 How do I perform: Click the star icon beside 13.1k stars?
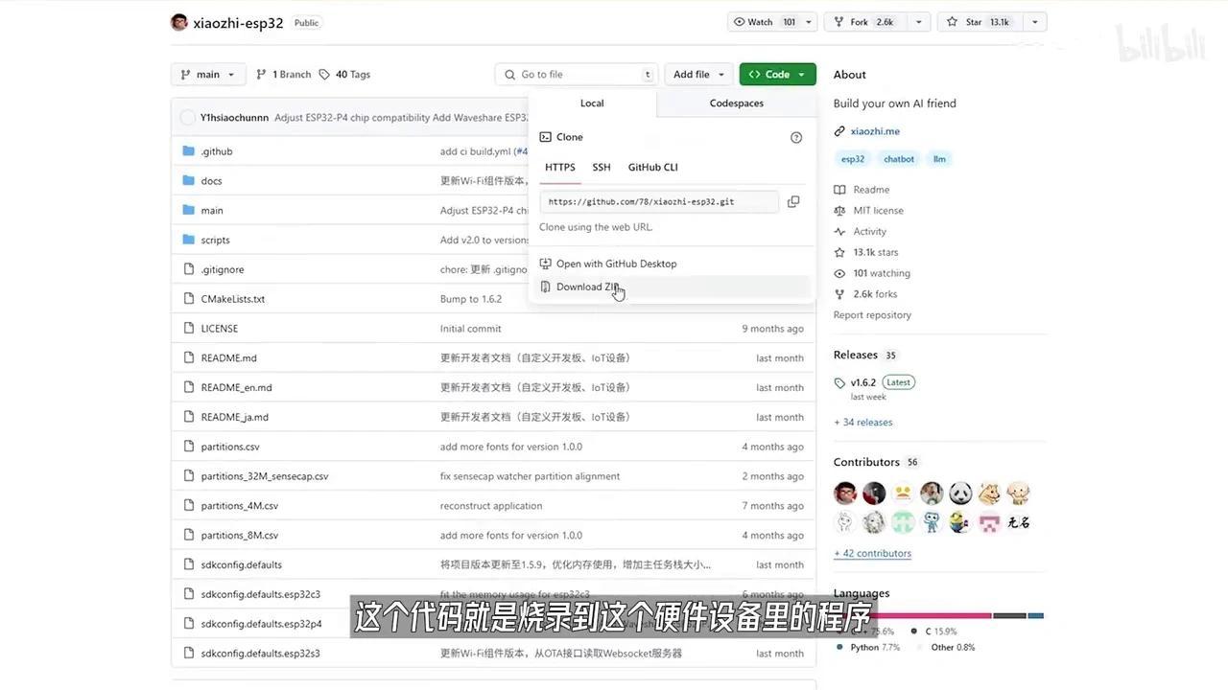pyautogui.click(x=840, y=253)
